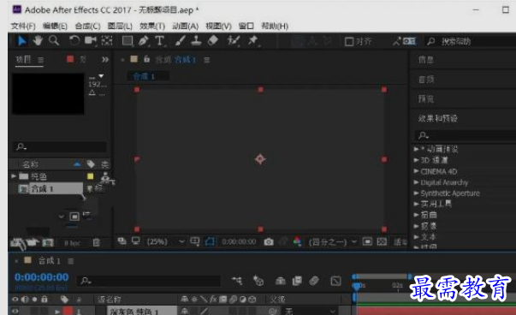Select the Brush tool
The height and width of the screenshot is (315, 516).
click(180, 41)
